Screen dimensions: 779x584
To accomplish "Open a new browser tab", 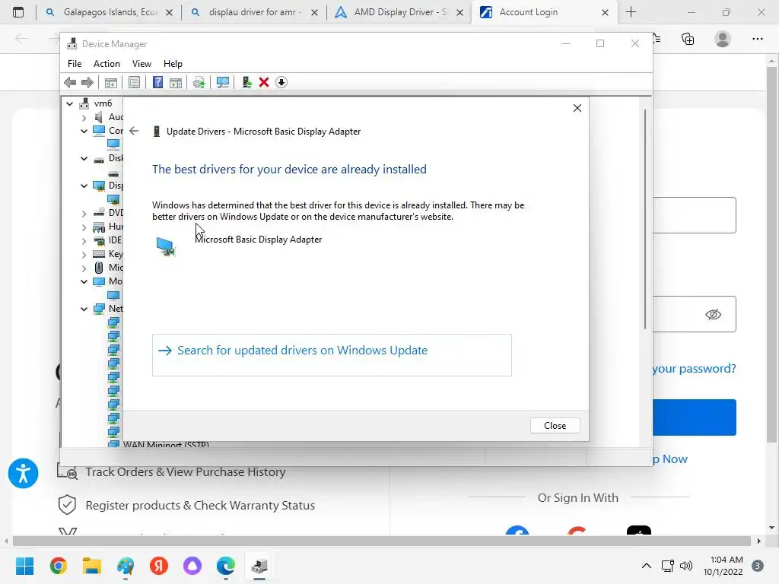I will coord(631,12).
